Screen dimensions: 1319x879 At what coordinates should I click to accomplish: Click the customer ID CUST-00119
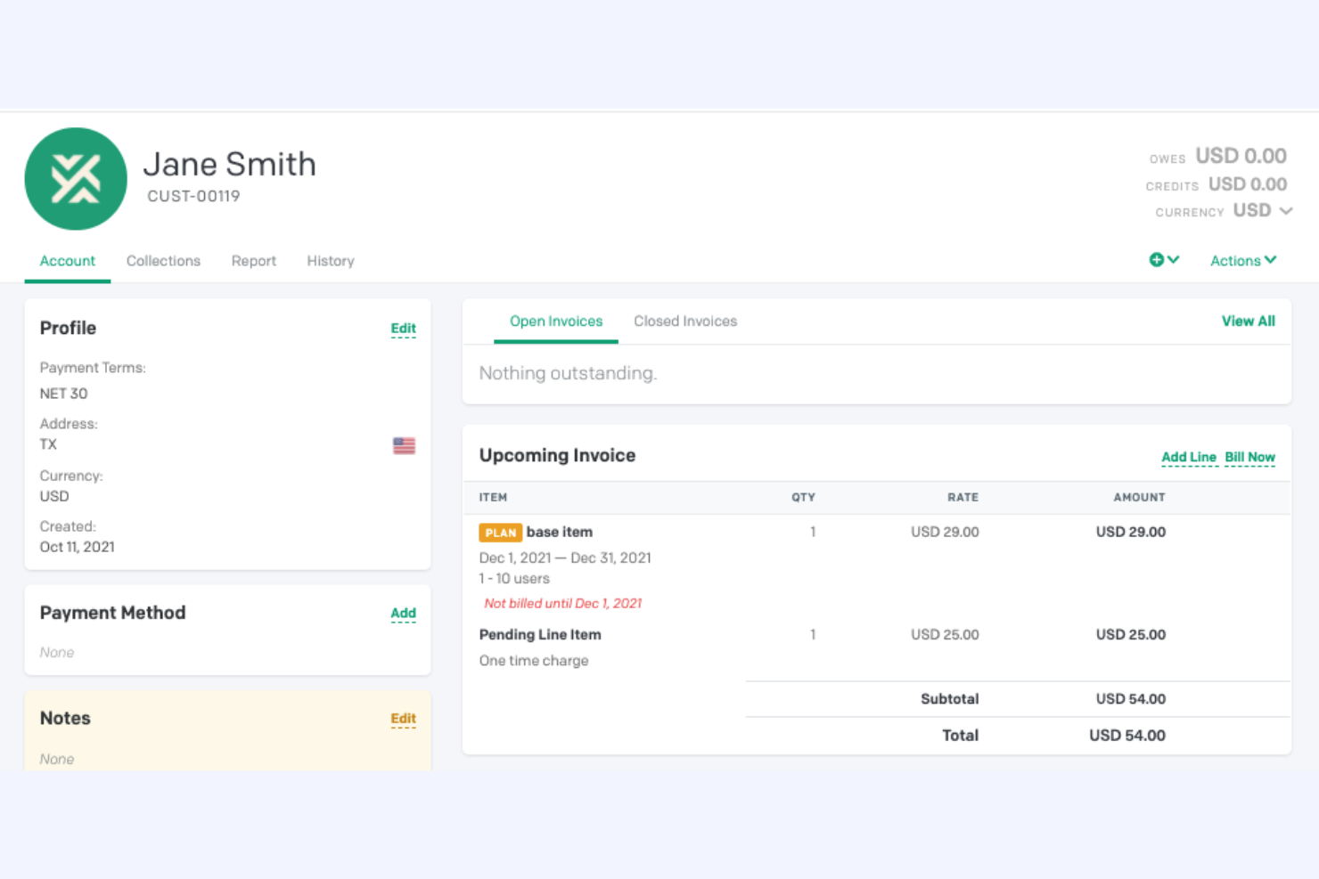pos(193,196)
